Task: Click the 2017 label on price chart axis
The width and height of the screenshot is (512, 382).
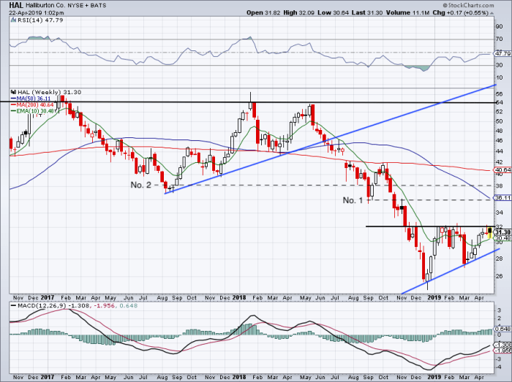Action: [48, 297]
